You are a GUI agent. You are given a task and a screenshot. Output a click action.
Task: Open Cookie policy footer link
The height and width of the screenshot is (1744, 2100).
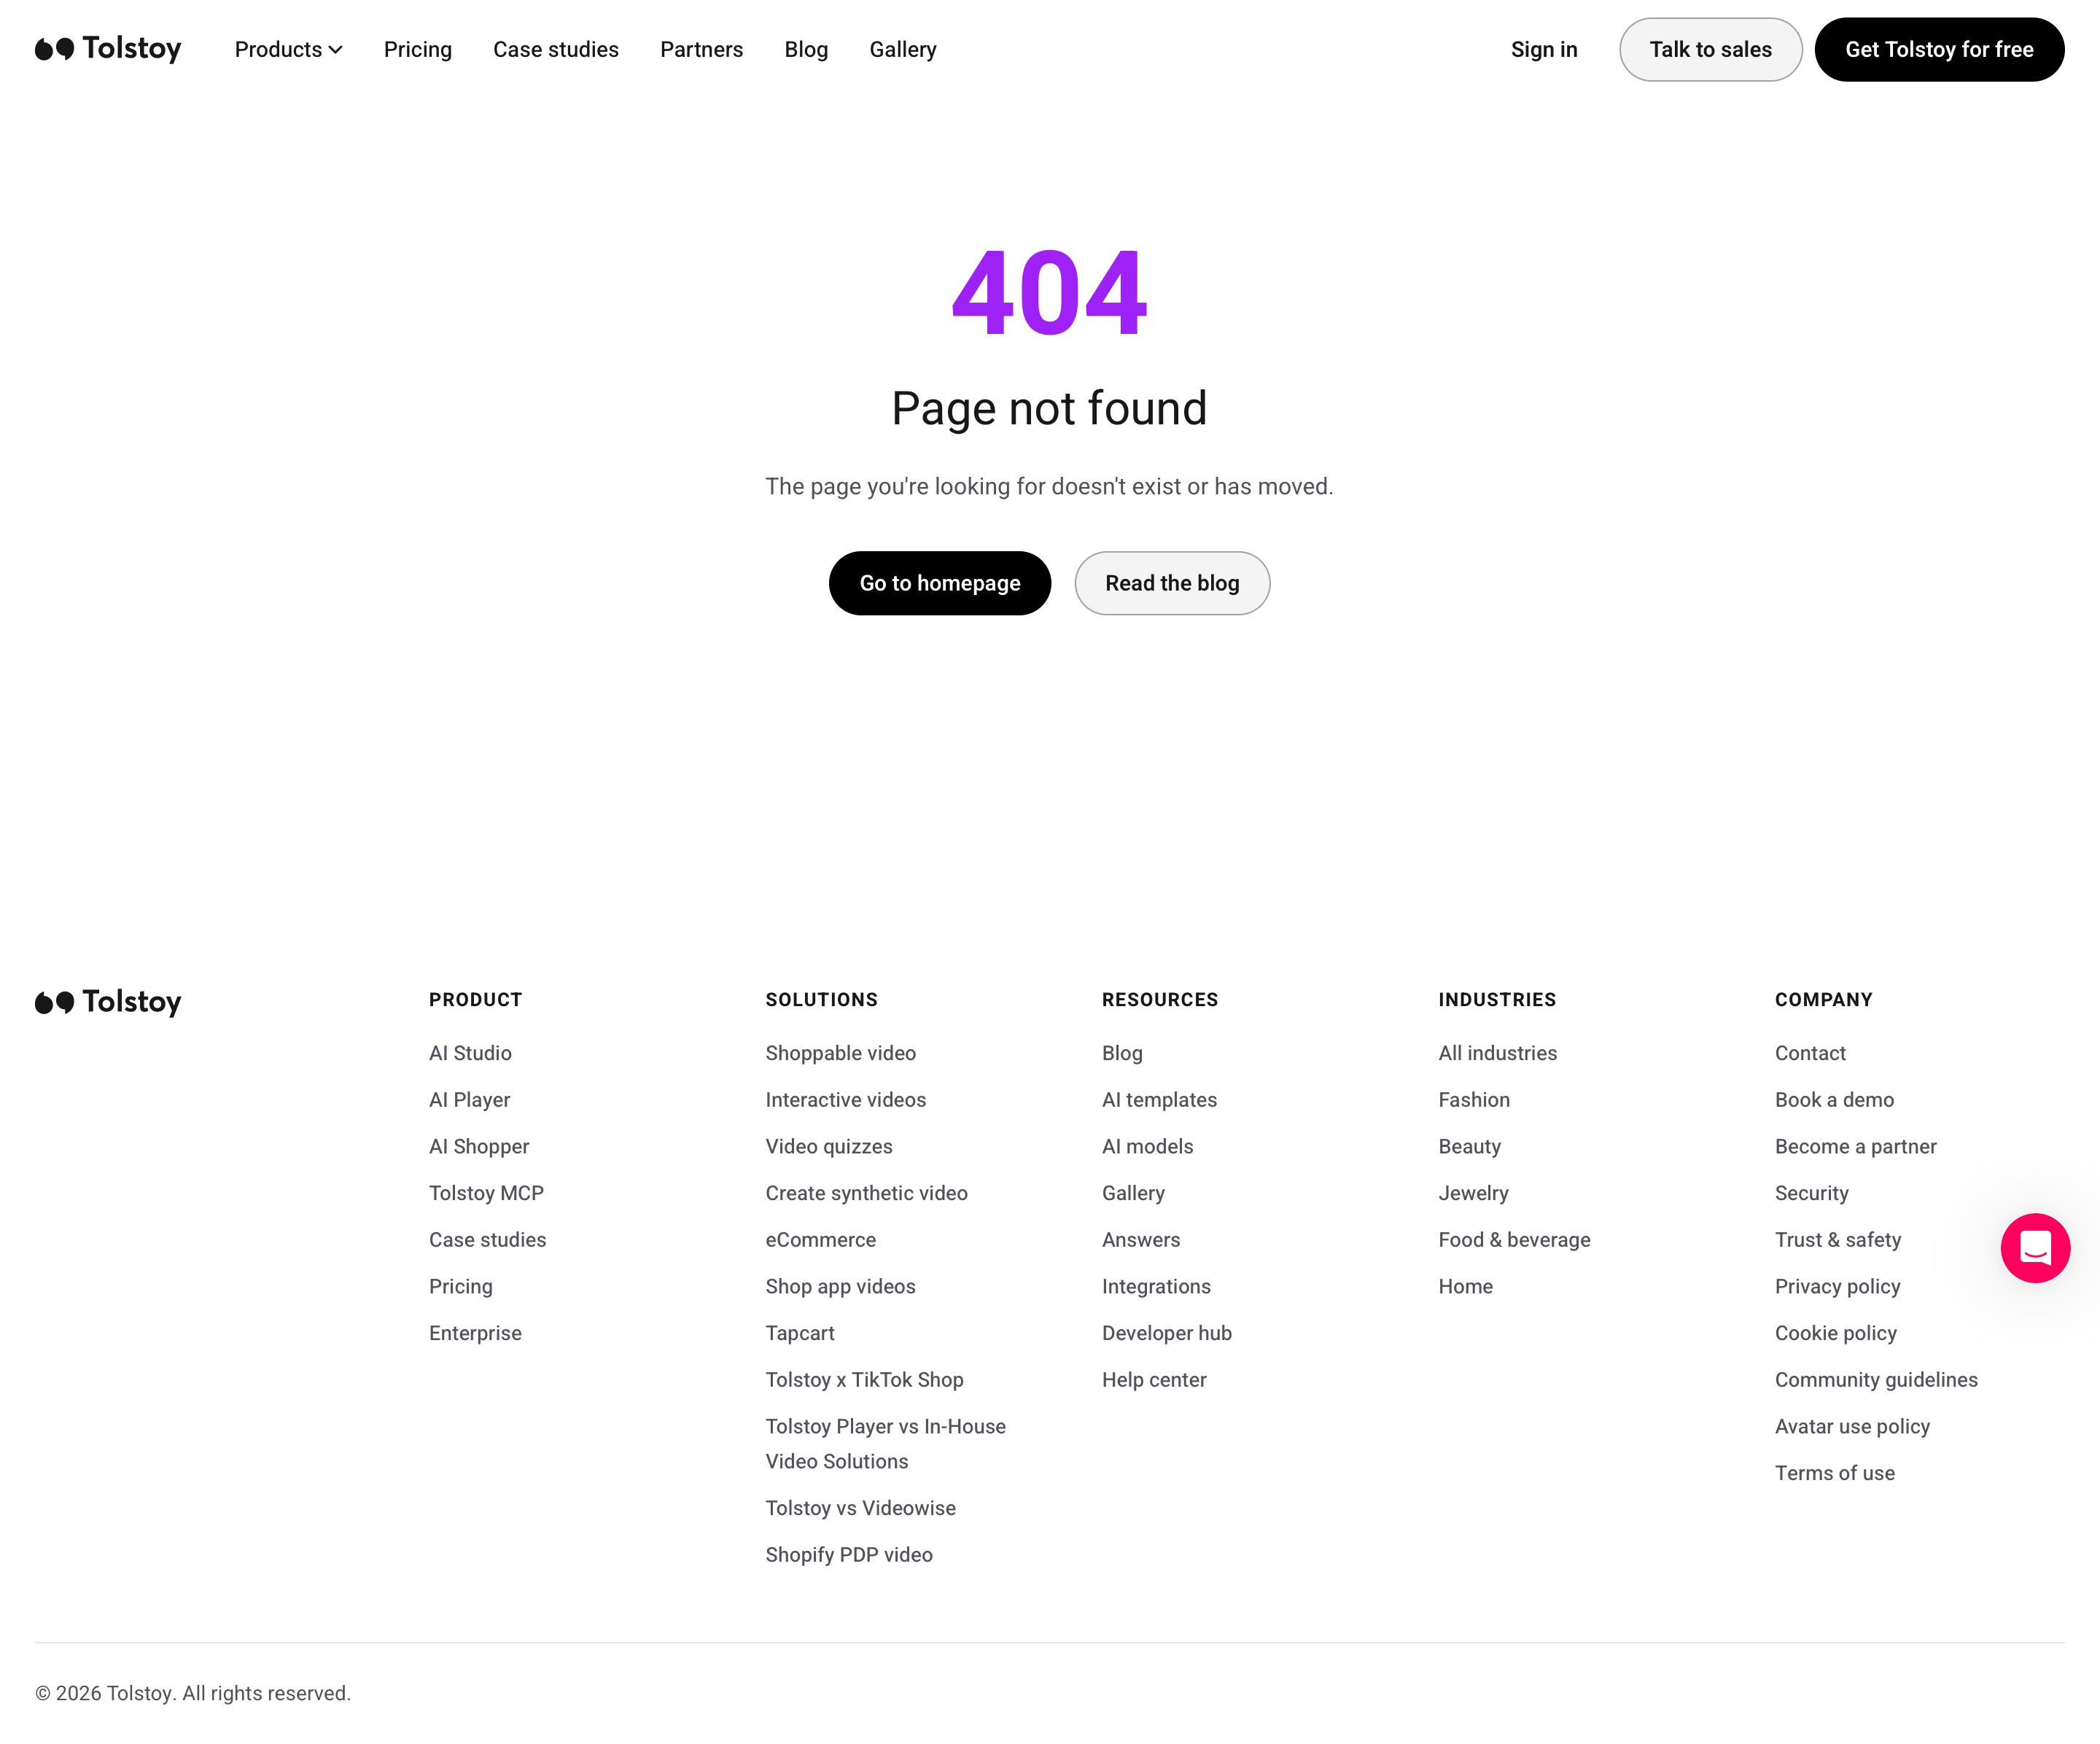pos(1836,1333)
